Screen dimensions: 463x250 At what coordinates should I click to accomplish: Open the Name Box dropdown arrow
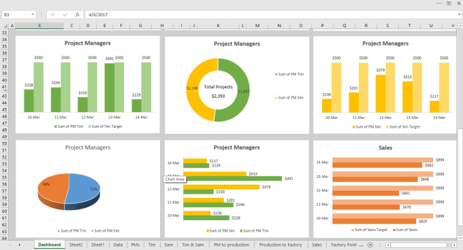coord(33,14)
